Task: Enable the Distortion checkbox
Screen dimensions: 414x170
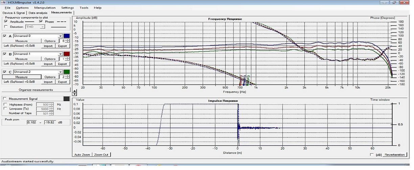Action: coord(6,27)
